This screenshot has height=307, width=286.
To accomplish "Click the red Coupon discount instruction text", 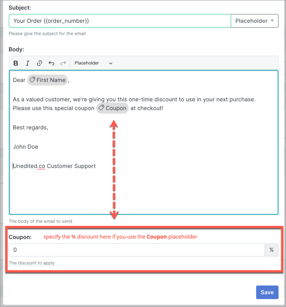I will (120, 237).
